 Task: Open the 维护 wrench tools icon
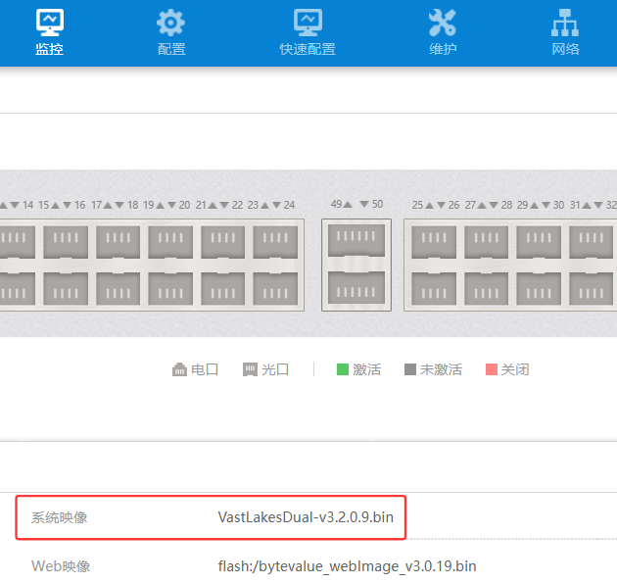click(x=443, y=23)
